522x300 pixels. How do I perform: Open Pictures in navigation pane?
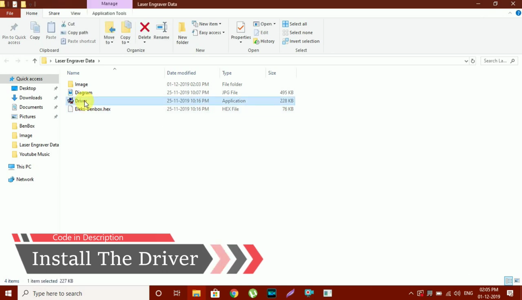pyautogui.click(x=27, y=116)
